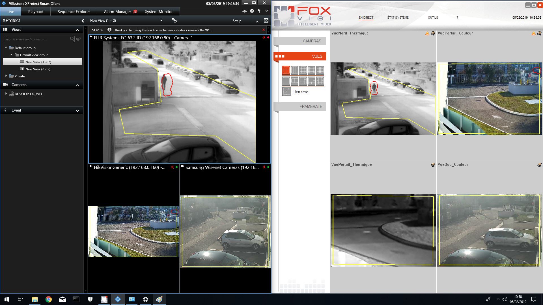Dismiss the trial license notification
Screen dimensions: 543x305
click(264, 30)
